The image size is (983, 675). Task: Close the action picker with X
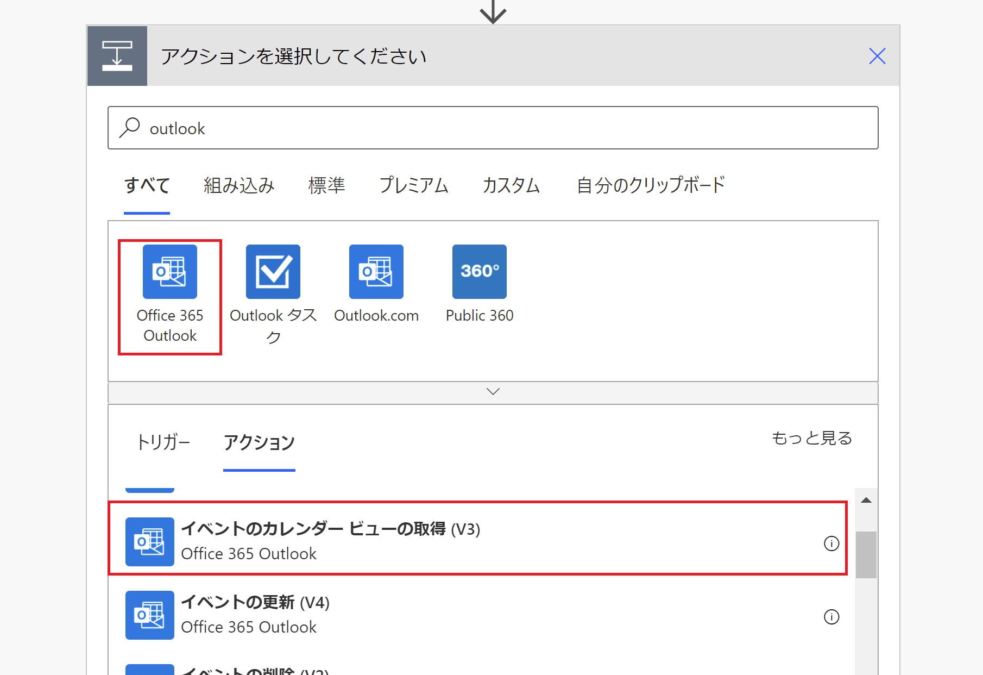(x=877, y=56)
